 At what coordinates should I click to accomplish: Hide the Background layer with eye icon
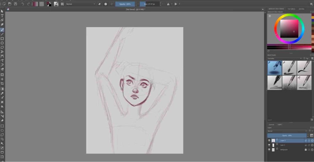[x=269, y=149]
